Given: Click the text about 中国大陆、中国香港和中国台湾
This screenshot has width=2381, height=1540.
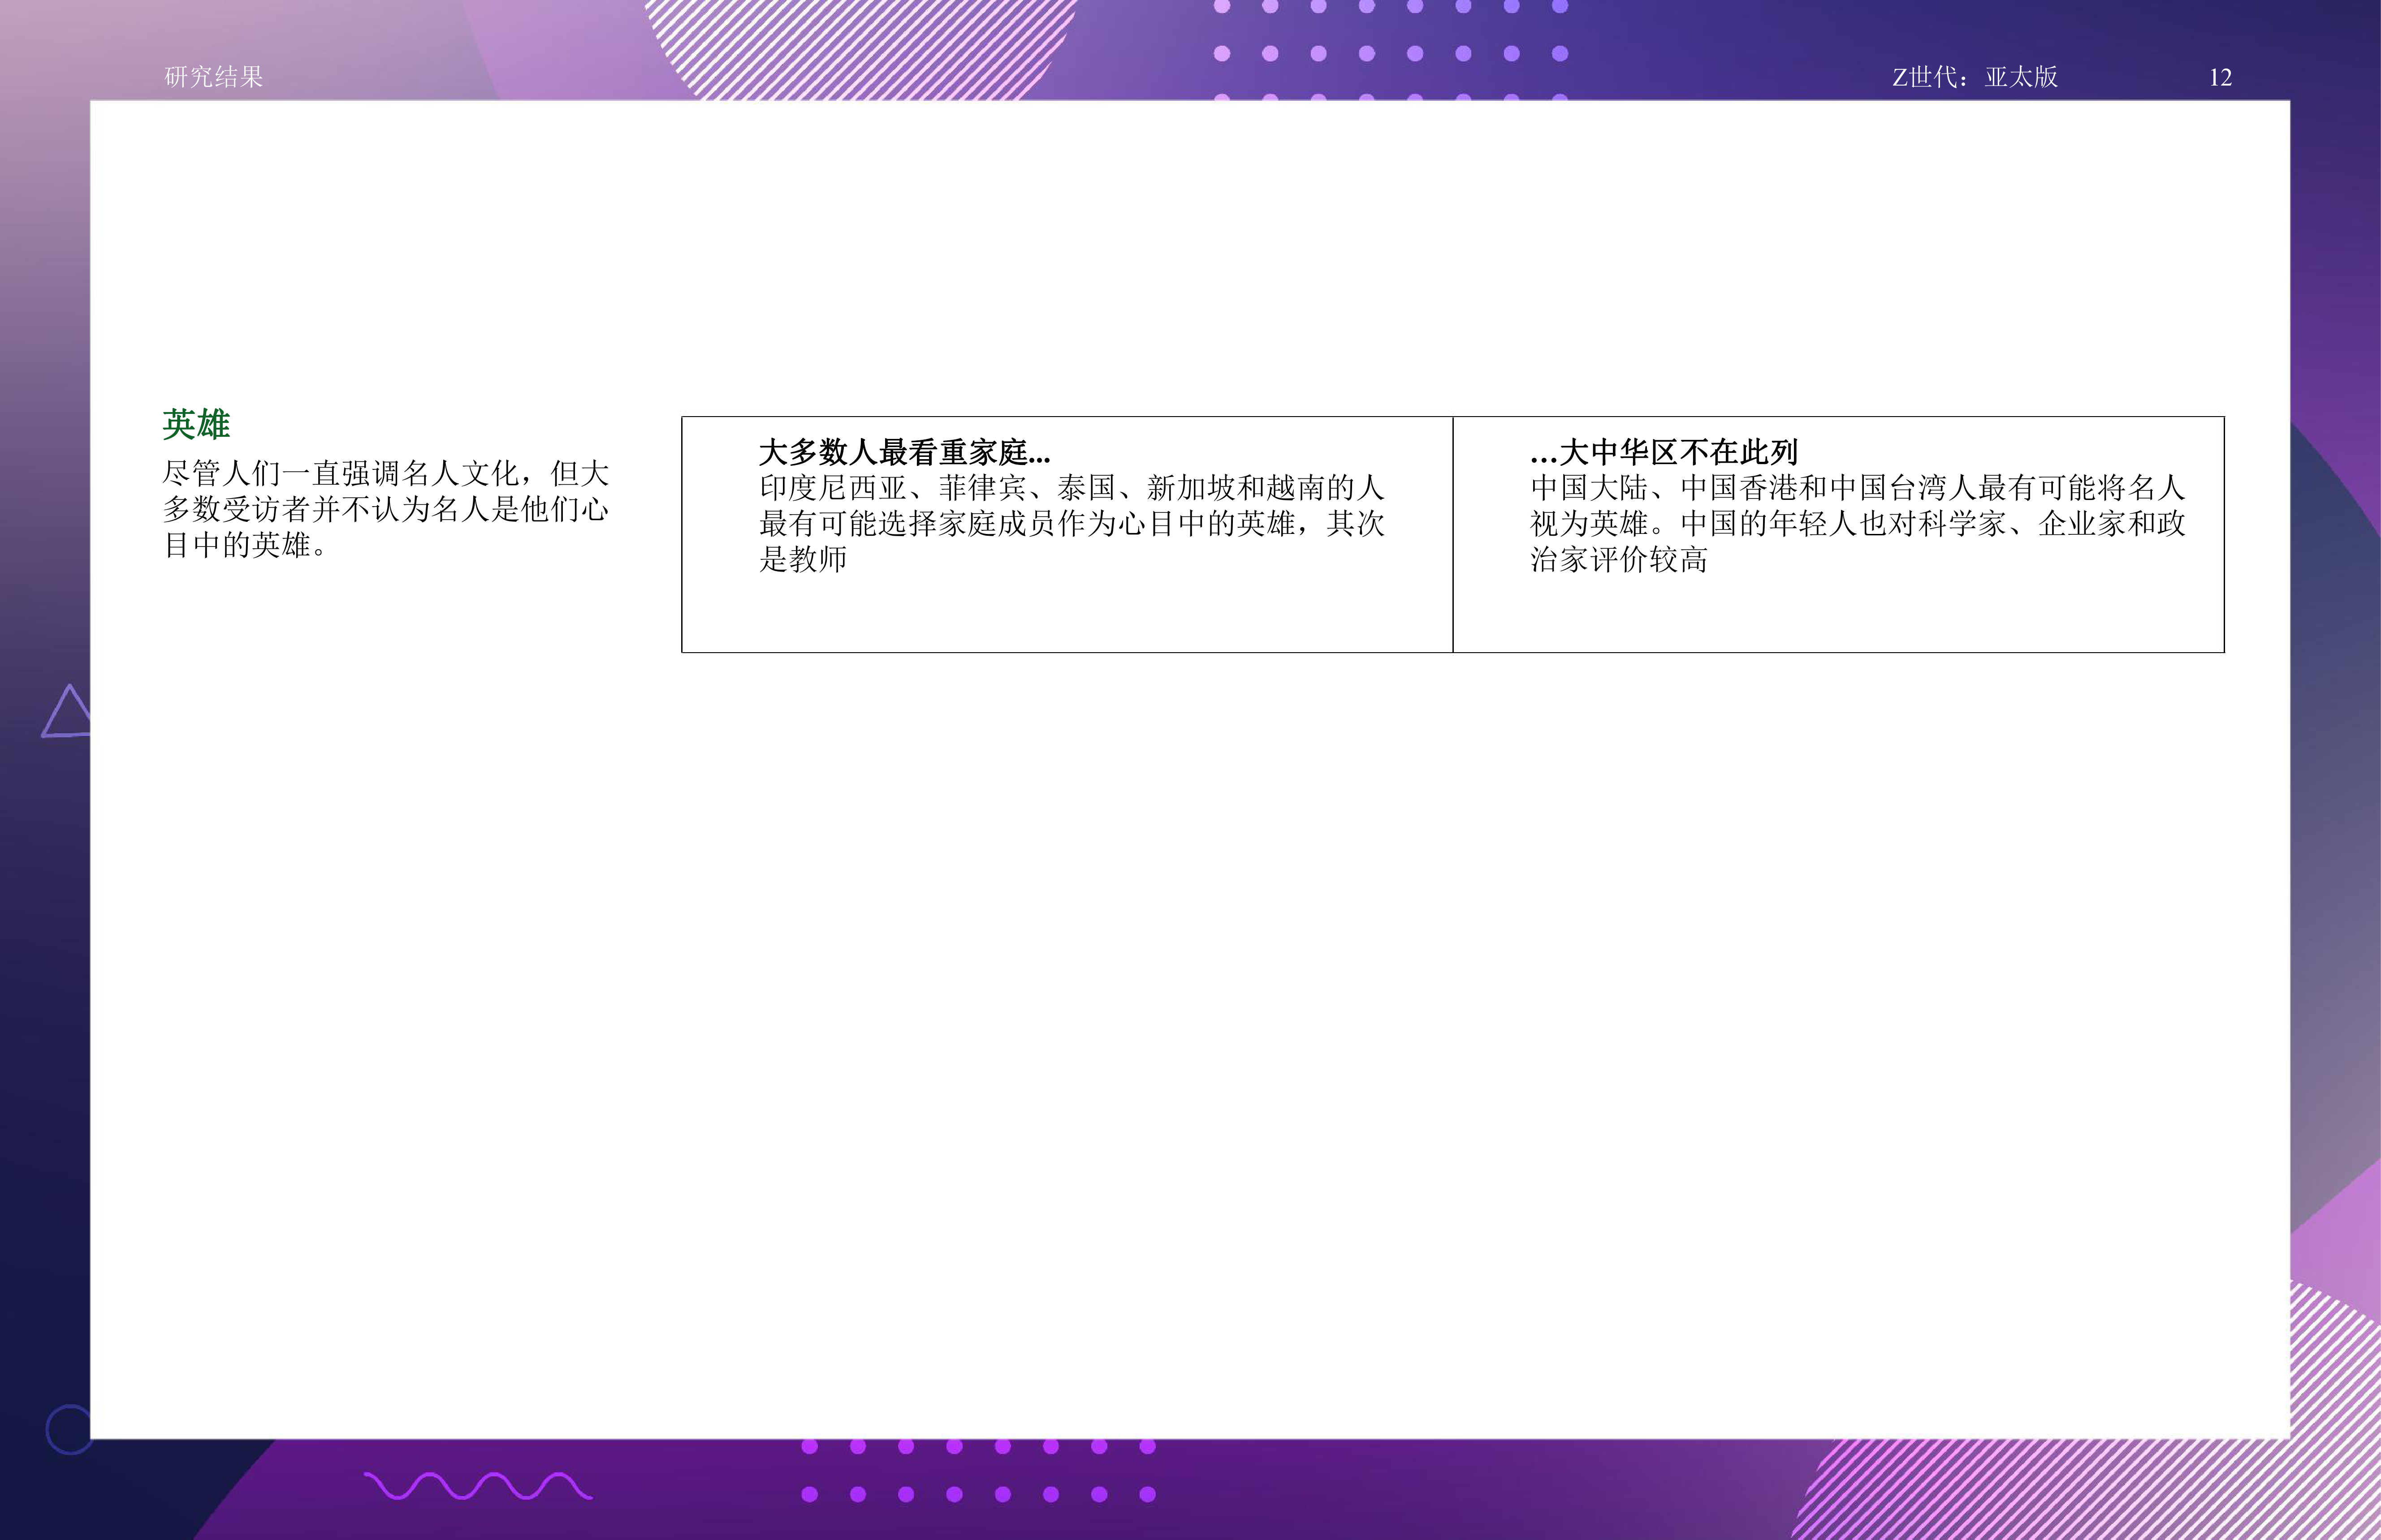Looking at the screenshot, I should click(1857, 523).
